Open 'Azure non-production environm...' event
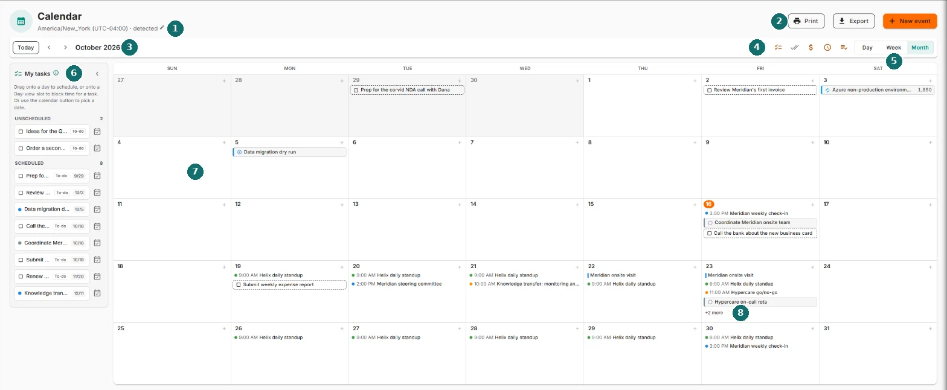The width and height of the screenshot is (947, 390). [878, 90]
